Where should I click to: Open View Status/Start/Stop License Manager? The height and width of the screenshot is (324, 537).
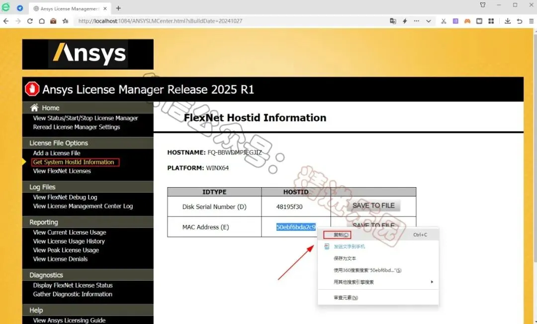pos(86,118)
